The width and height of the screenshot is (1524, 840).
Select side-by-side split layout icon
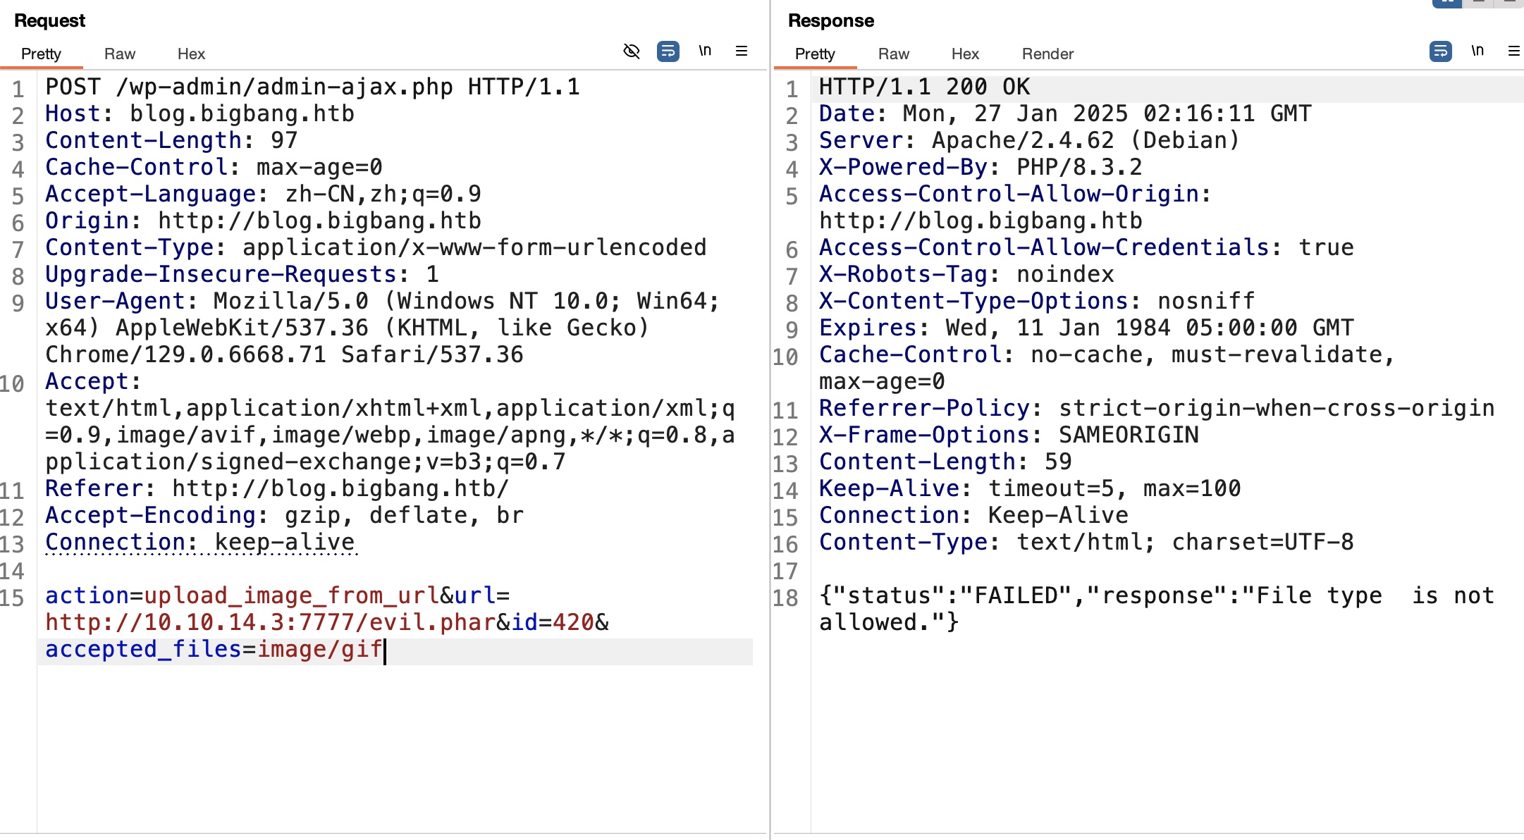coord(1447,2)
